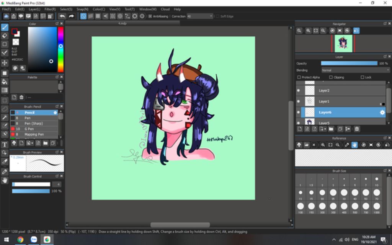
Task: Select the Text tool
Action: 5,144
